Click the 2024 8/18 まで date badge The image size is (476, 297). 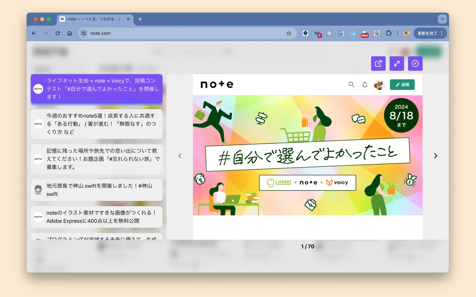click(x=401, y=115)
